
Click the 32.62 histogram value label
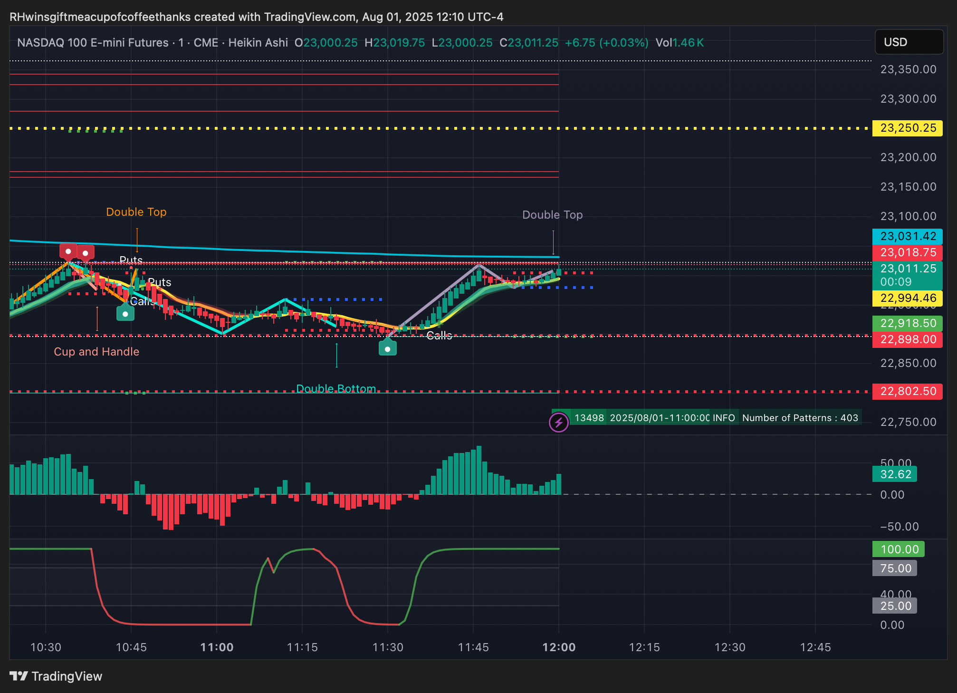click(x=895, y=474)
